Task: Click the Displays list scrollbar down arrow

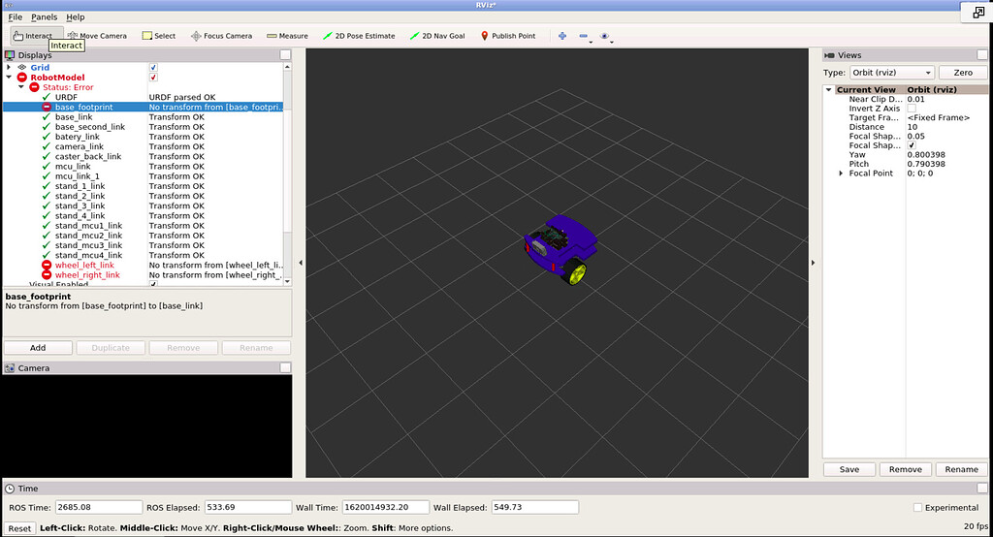Action: tap(287, 281)
